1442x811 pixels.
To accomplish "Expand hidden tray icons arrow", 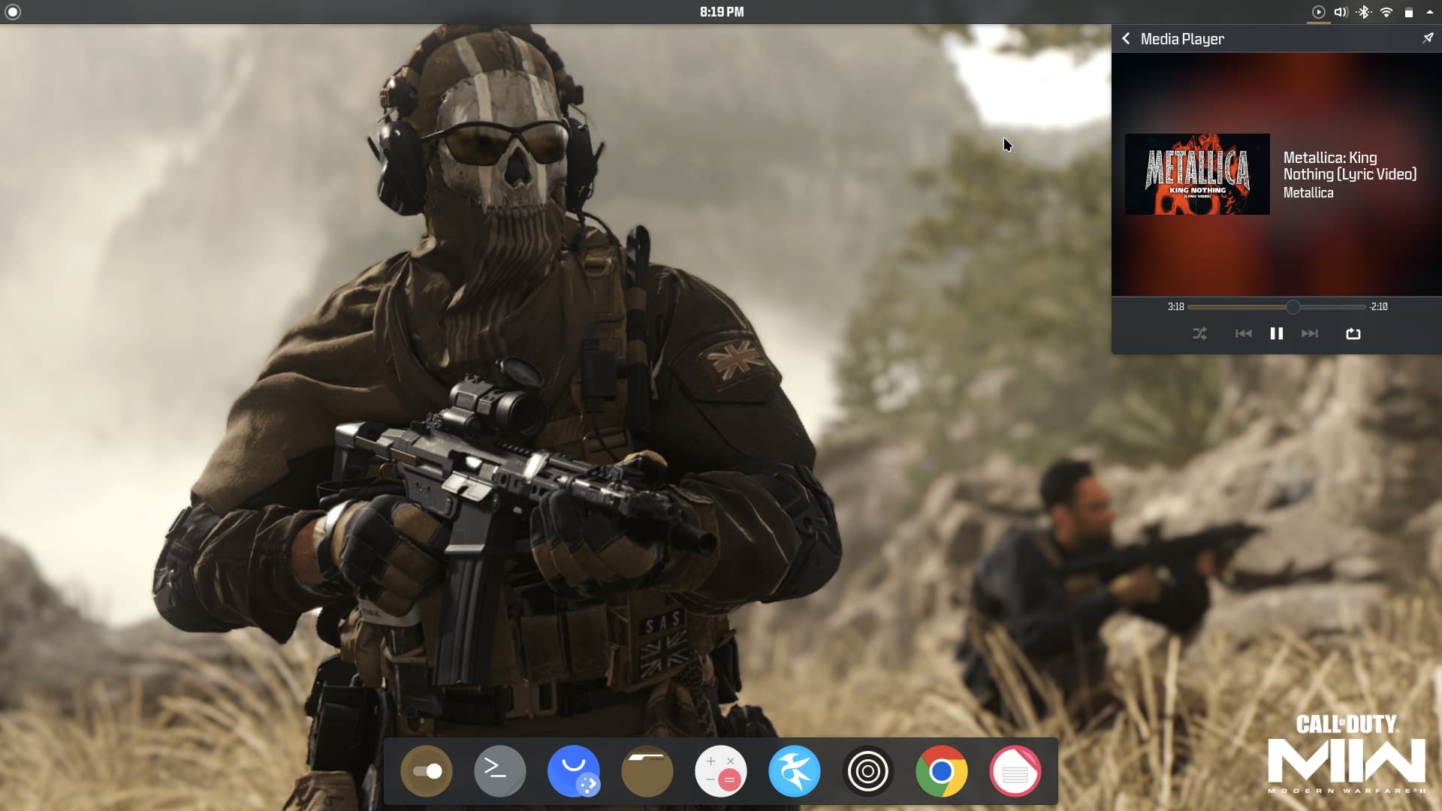I will pos(1430,12).
